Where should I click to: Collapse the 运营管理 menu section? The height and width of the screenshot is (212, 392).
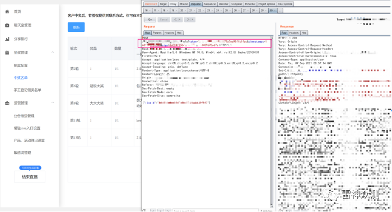tap(53, 102)
